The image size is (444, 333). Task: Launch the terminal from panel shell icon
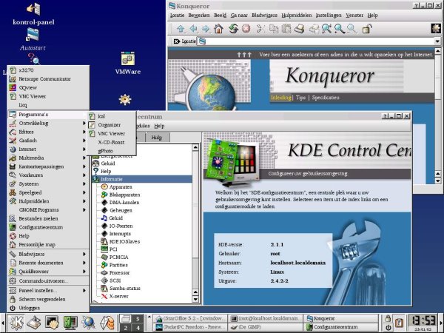(x=52, y=322)
